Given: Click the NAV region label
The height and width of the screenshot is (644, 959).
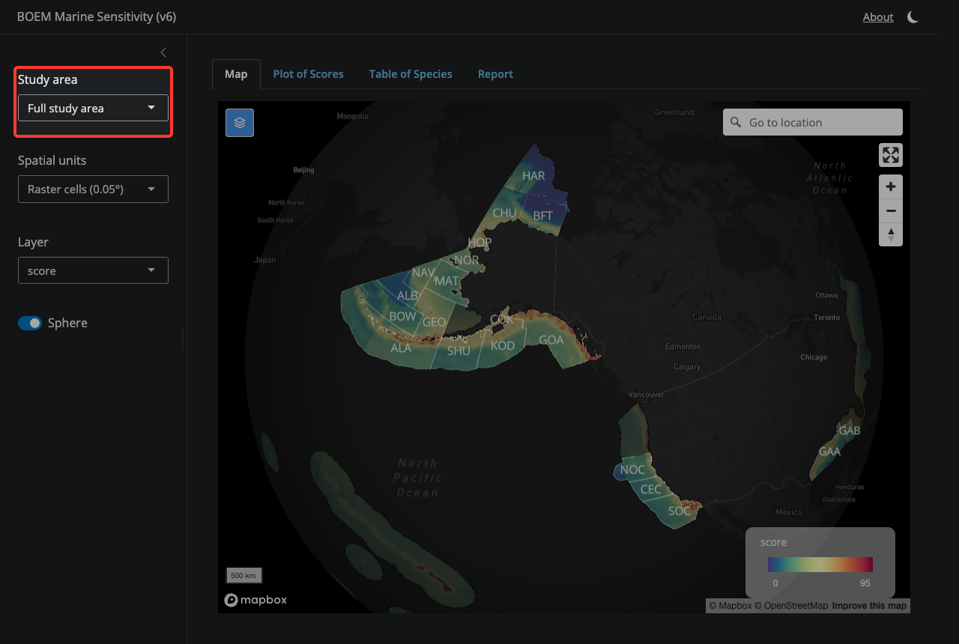Looking at the screenshot, I should pyautogui.click(x=423, y=273).
